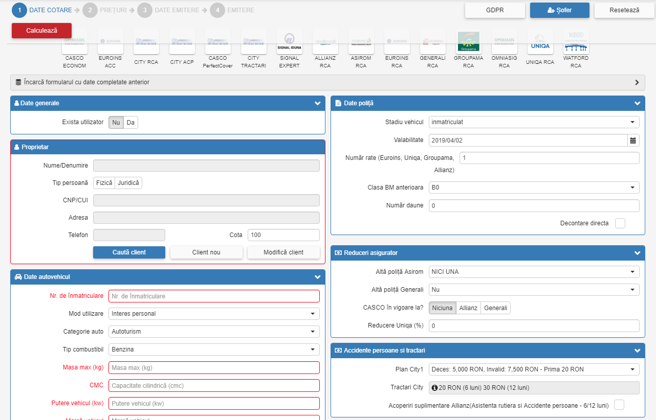Enable the Decontare directa checkbox
Screen dimensions: 656x420
coord(620,223)
